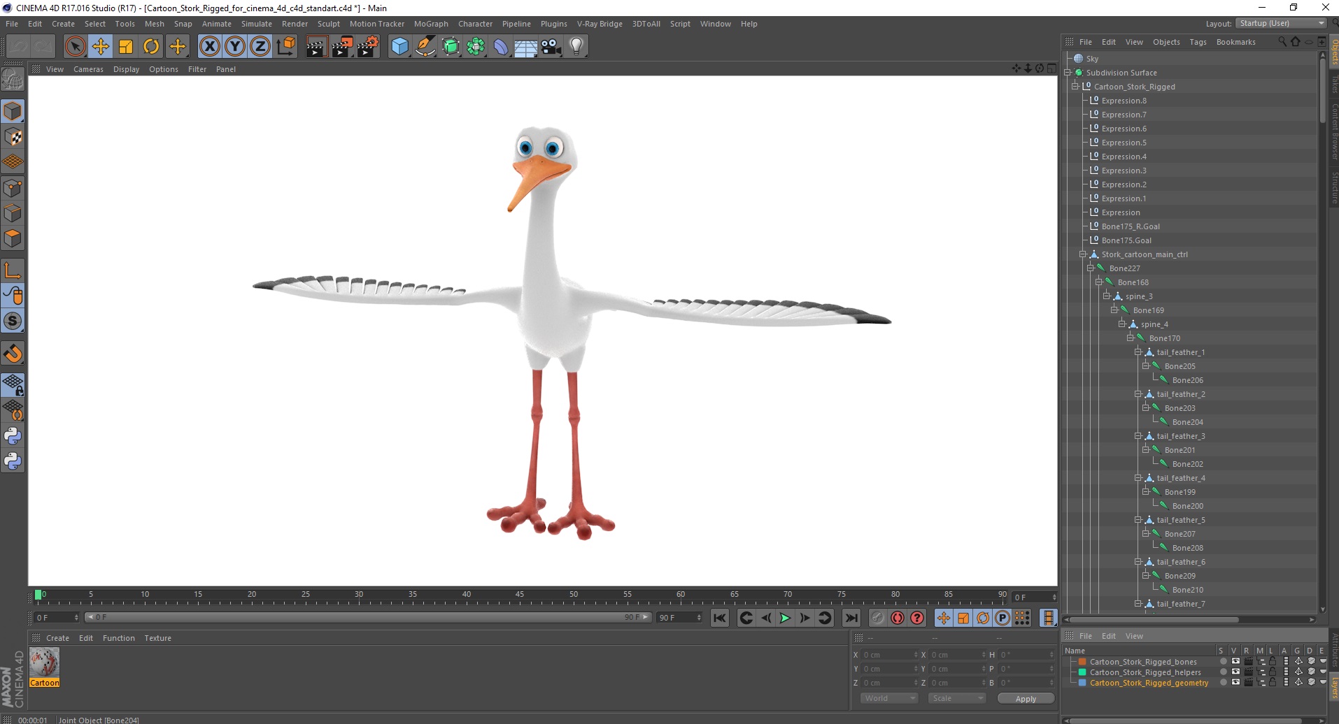Switch to Texture mode checkered cube icon

13,137
